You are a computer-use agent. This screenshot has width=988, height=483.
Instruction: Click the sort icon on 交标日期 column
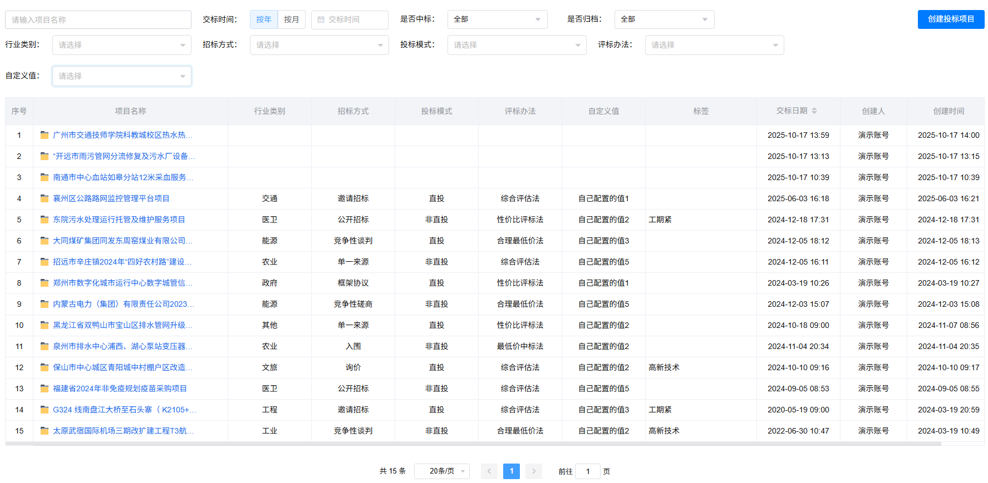814,111
